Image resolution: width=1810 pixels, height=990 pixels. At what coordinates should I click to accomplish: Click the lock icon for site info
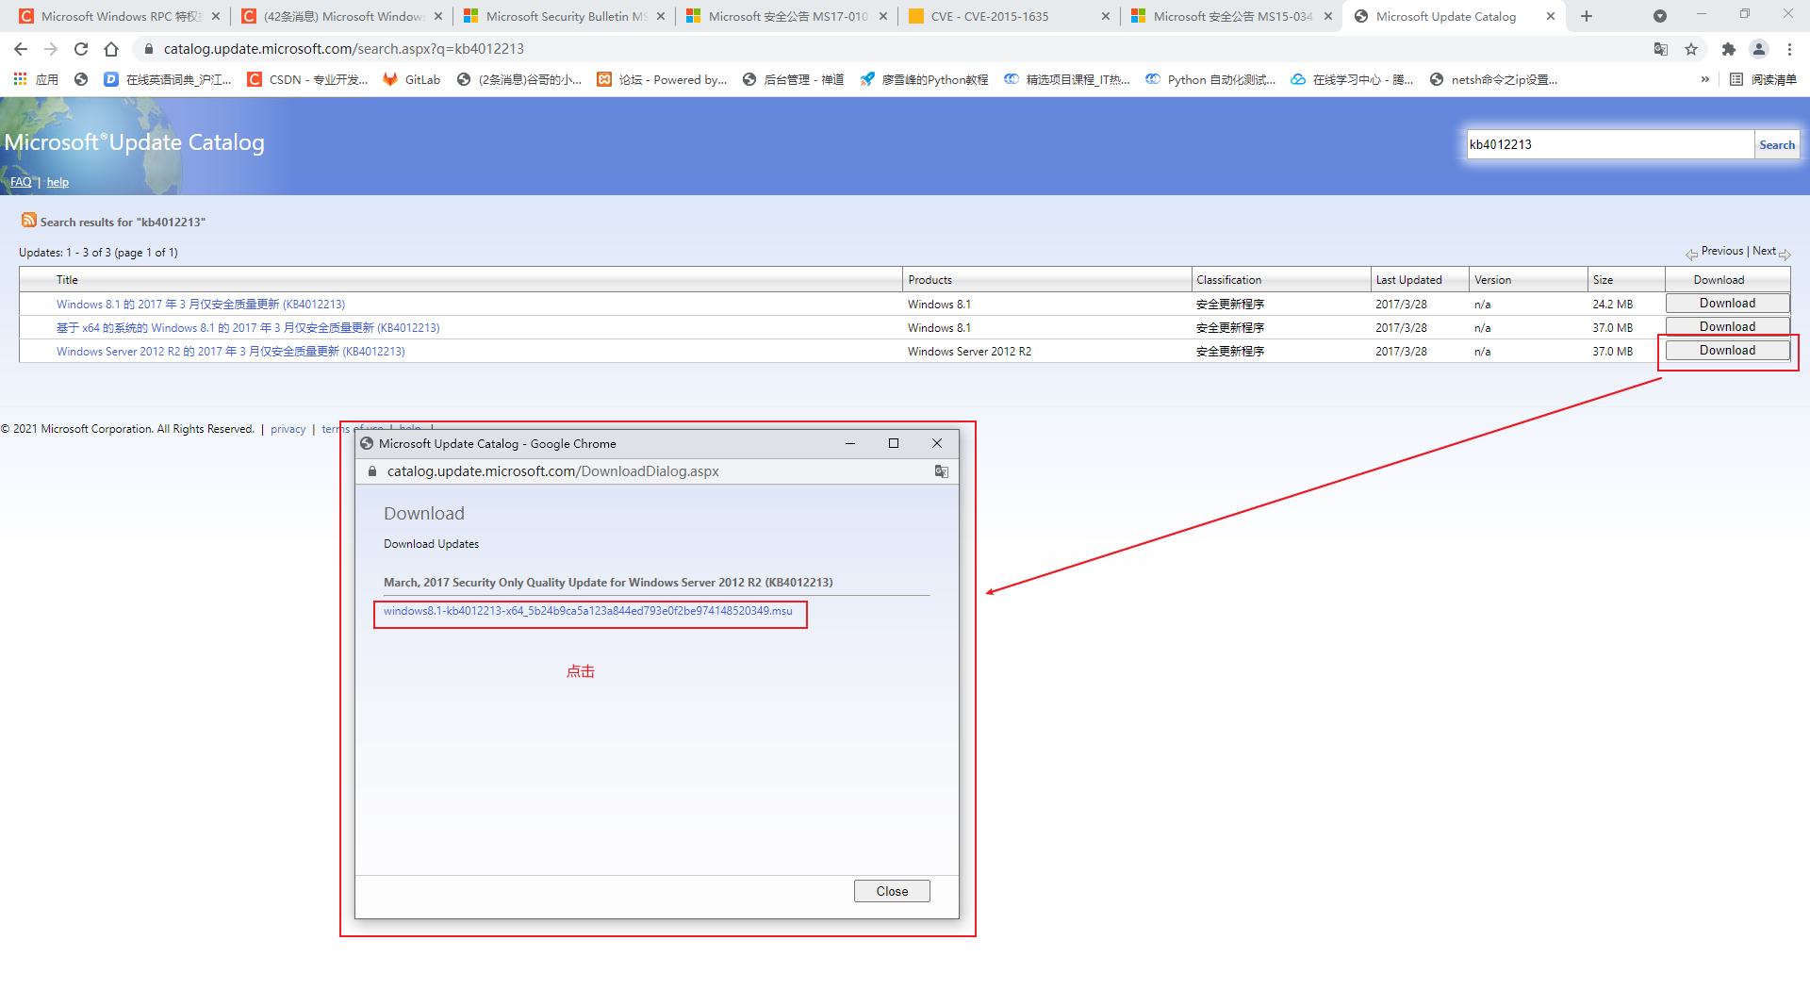tap(149, 49)
